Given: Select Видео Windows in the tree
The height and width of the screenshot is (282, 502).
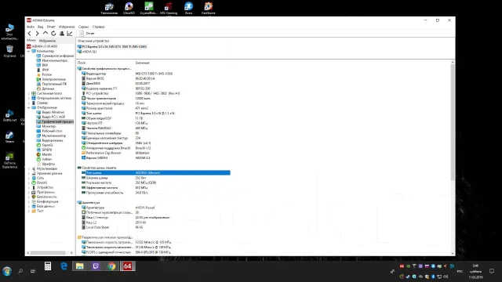Looking at the screenshot, I should click(x=50, y=112).
